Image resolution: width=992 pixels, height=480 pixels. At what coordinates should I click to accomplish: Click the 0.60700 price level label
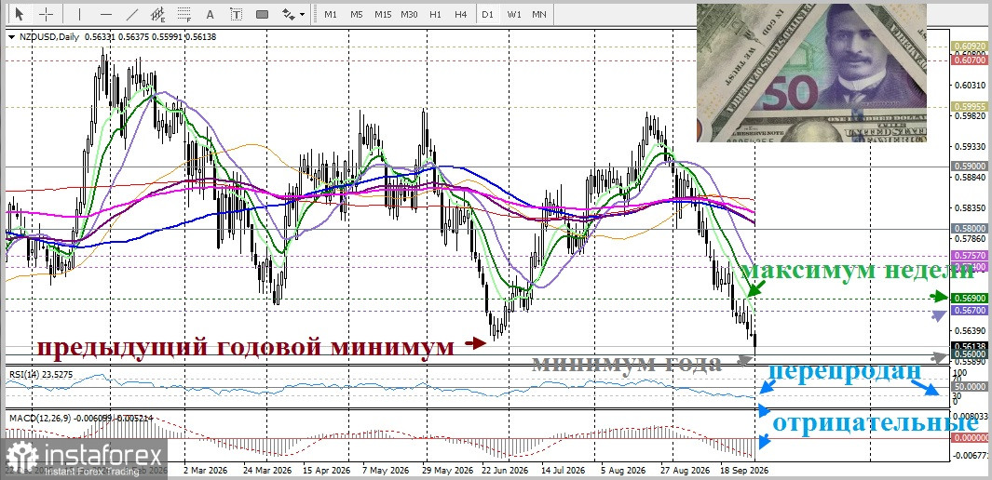pyautogui.click(x=969, y=60)
